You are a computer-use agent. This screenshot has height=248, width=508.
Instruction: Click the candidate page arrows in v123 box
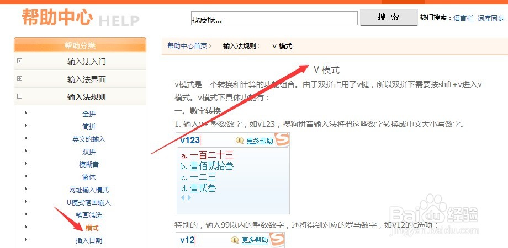[186, 197]
